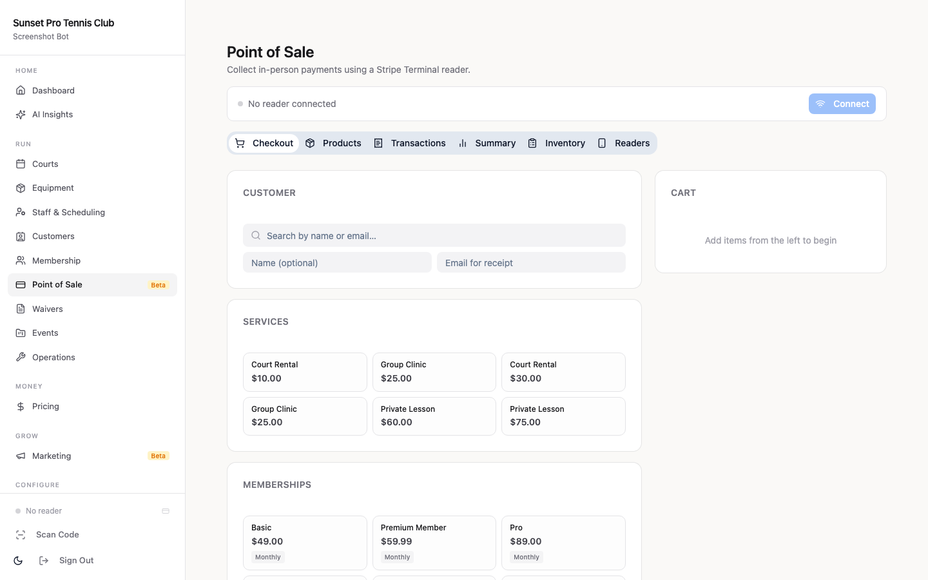The image size is (928, 580).
Task: Click the Beta badge on Marketing
Action: click(158, 456)
